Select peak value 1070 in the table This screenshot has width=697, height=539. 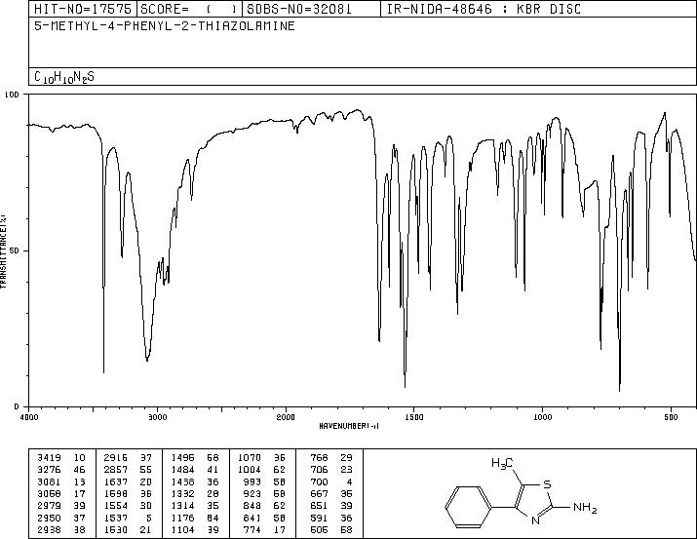[x=249, y=458]
